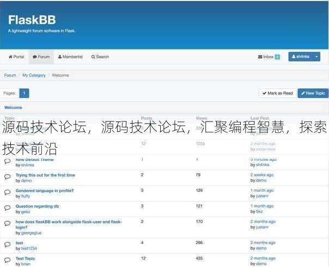Expand the sh4nks dropdown arrow
The height and width of the screenshot is (267, 329).
click(x=316, y=57)
